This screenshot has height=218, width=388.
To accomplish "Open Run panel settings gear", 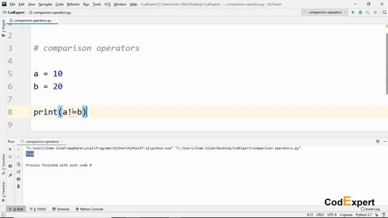I will [378, 141].
